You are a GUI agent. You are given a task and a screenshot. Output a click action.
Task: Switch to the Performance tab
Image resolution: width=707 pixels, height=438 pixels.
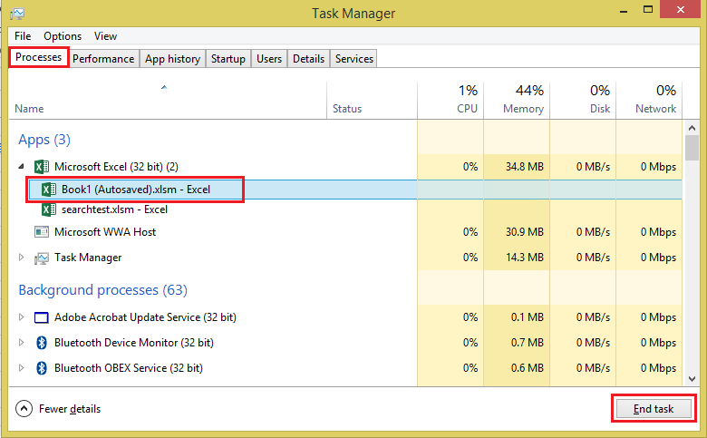click(103, 59)
